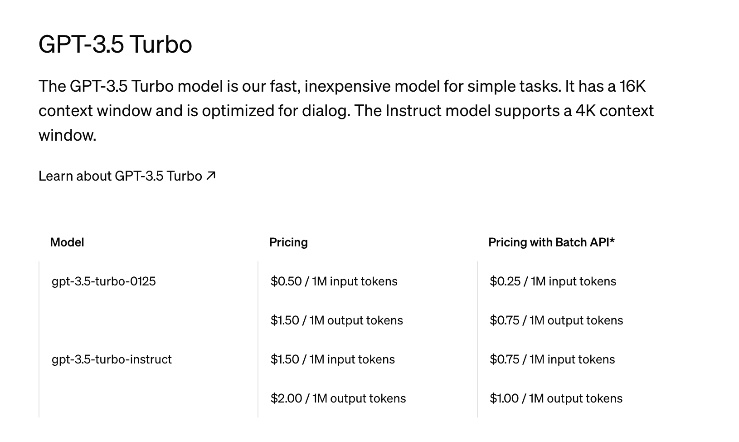Select the $1.50 / 1M input tokens price
Screen dimensions: 739x442
(x=333, y=359)
